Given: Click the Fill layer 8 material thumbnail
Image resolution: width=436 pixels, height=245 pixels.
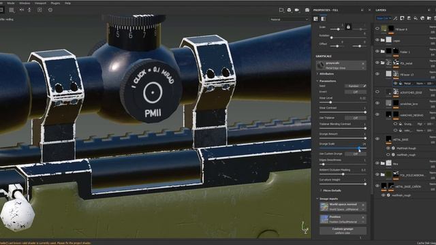Looking at the screenshot, I should coord(384,29).
